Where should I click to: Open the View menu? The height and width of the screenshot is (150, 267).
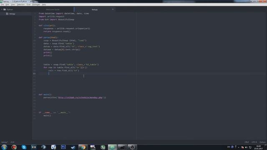[13, 5]
